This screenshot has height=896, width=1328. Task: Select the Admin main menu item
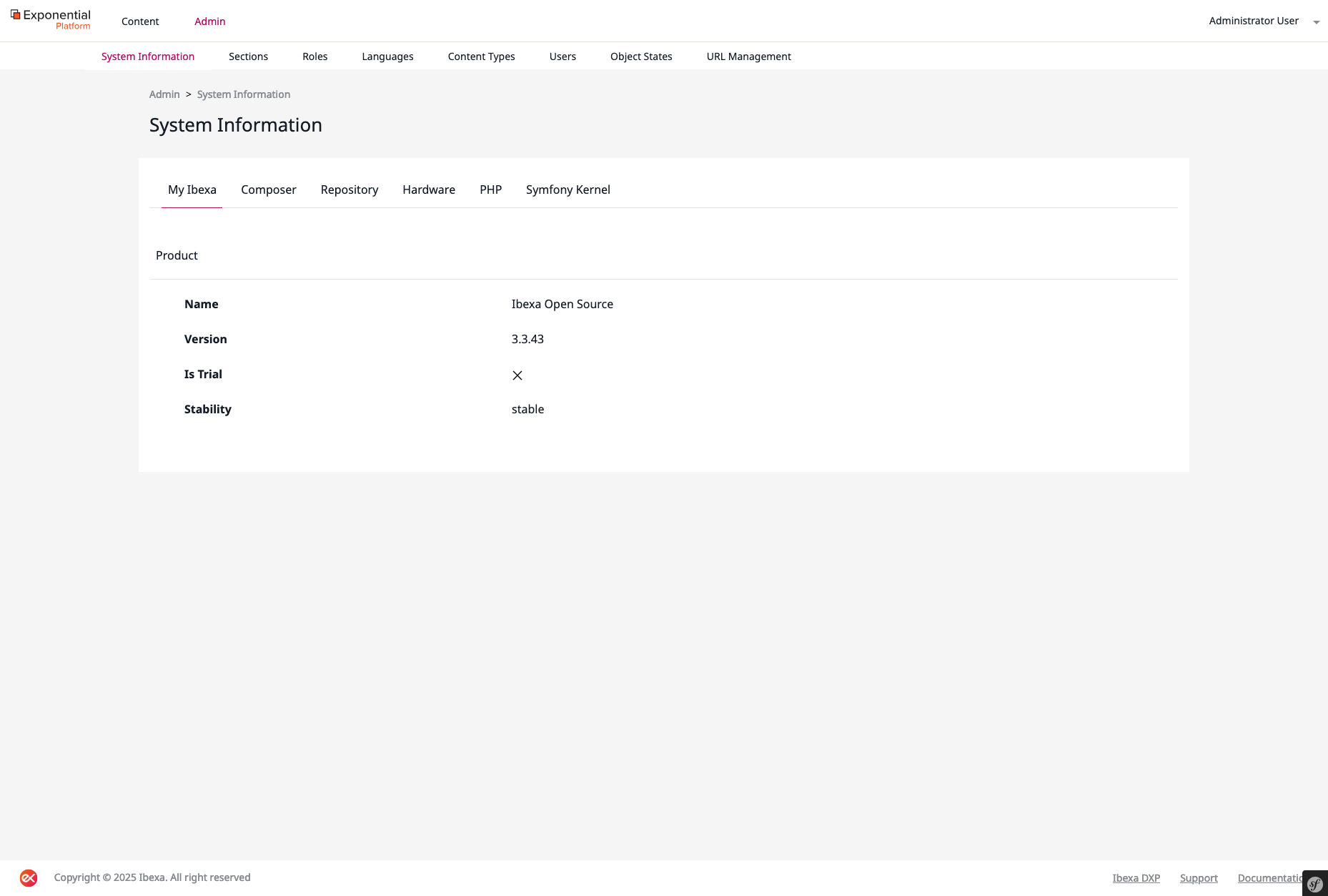click(209, 21)
